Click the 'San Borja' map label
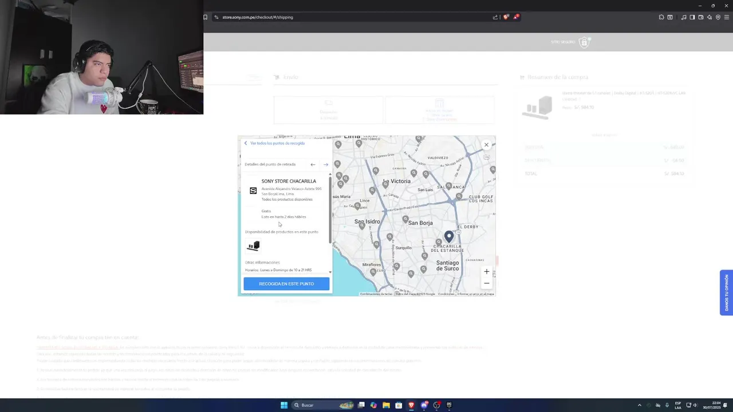The width and height of the screenshot is (733, 412). tap(420, 223)
